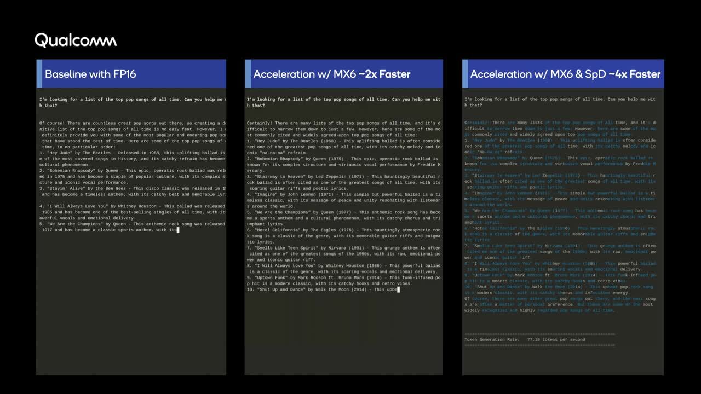
Task: Click the blue accent bar beside Baseline header
Action: pyautogui.click(x=39, y=74)
